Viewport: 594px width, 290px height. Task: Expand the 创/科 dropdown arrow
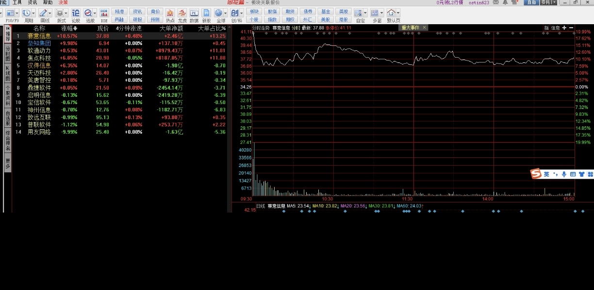242,13
